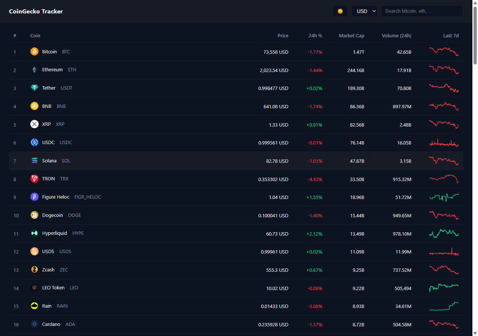Image resolution: width=478 pixels, height=336 pixels.
Task: Click the HYPE ticker symbol
Action: click(x=78, y=233)
